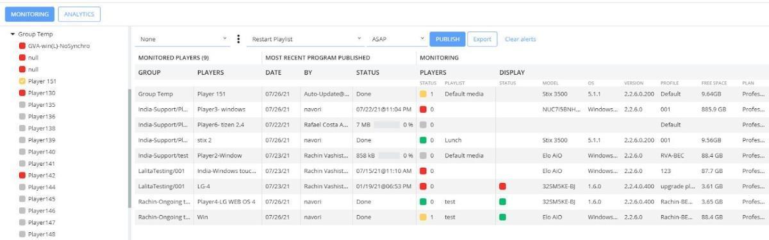The image size is (769, 240).
Task: Sort by the VERSION column header
Action: [634, 83]
